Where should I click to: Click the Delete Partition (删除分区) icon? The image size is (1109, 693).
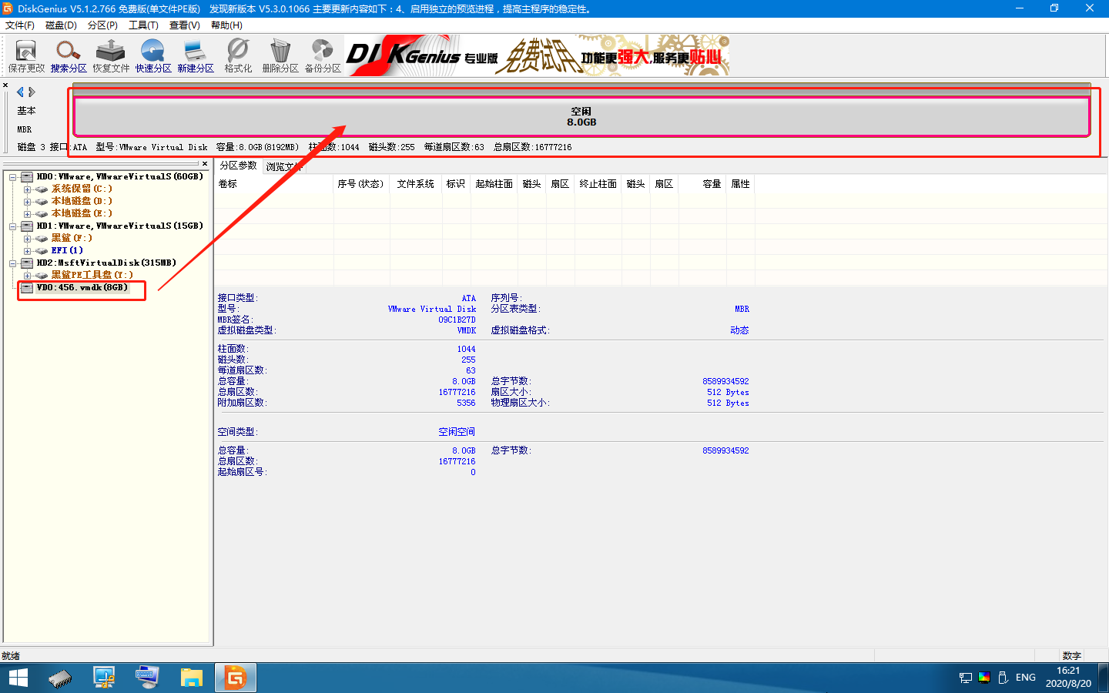tap(280, 55)
